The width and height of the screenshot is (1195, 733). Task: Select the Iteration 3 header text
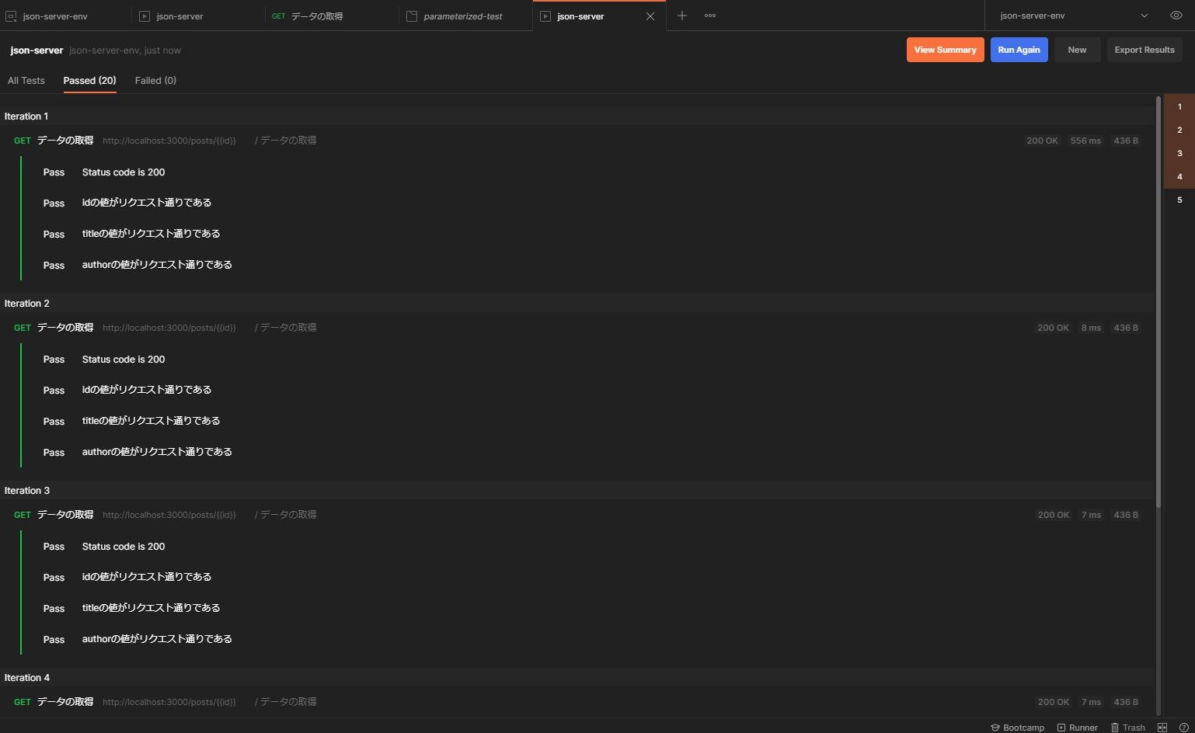click(x=27, y=491)
